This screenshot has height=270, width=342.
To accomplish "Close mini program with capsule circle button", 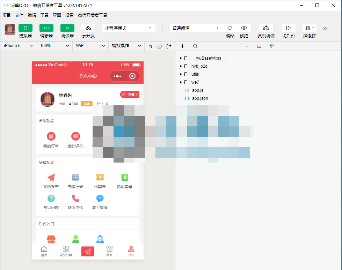I will (x=132, y=76).
